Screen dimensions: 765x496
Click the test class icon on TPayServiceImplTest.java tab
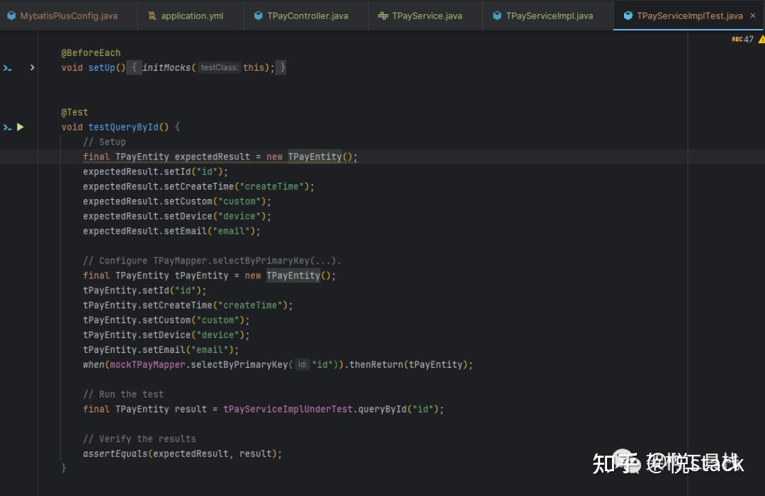pyautogui.click(x=629, y=14)
